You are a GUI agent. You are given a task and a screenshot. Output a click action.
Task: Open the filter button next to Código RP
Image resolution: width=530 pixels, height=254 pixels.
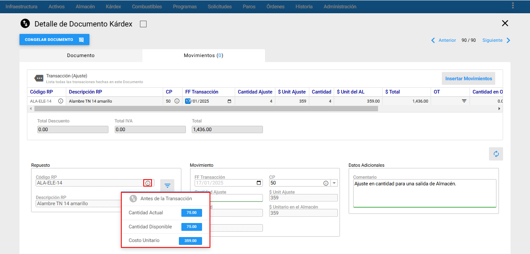(x=167, y=186)
